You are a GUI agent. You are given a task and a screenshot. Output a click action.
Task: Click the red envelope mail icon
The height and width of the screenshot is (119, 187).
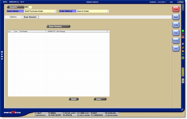click(183, 37)
